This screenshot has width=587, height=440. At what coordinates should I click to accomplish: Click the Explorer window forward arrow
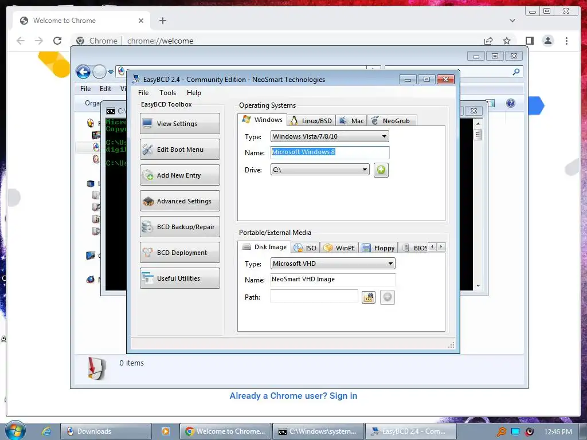(x=99, y=72)
